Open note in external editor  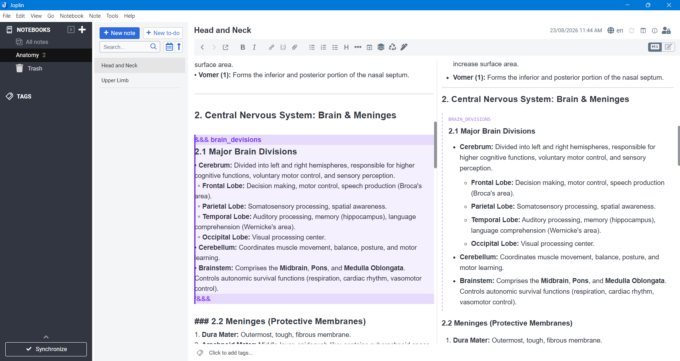(226, 47)
